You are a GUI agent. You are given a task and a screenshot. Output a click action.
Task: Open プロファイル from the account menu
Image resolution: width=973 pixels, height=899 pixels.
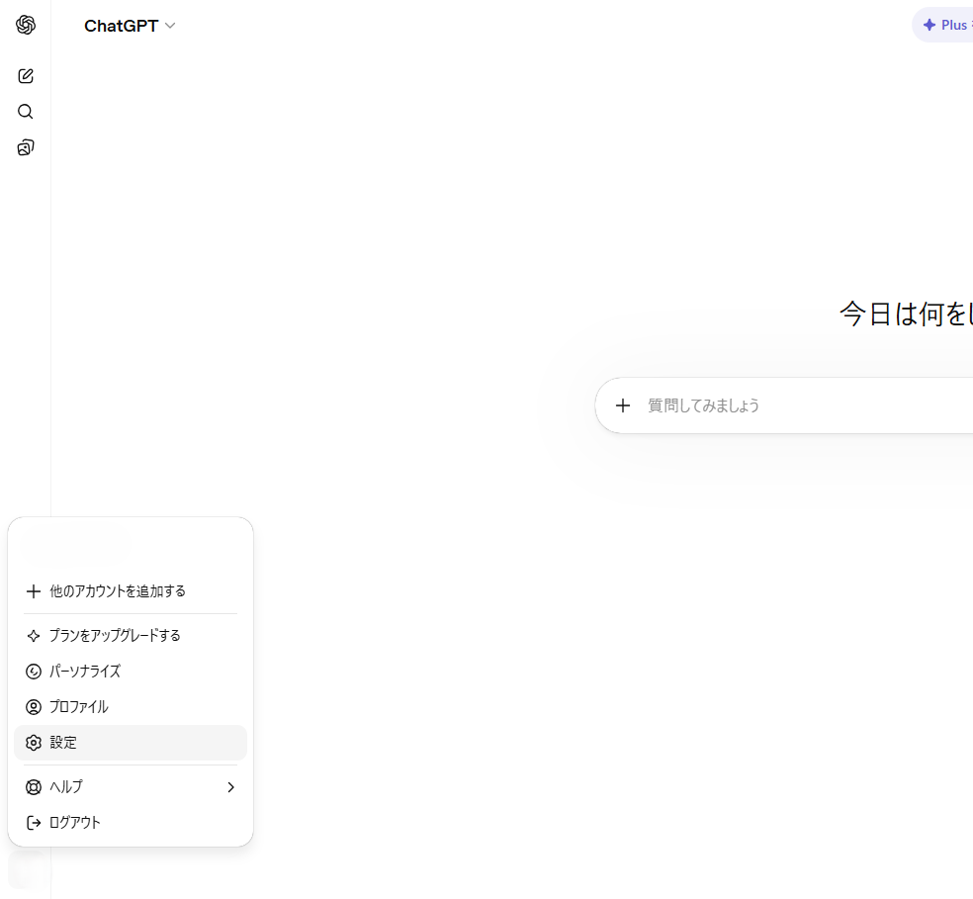coord(79,707)
